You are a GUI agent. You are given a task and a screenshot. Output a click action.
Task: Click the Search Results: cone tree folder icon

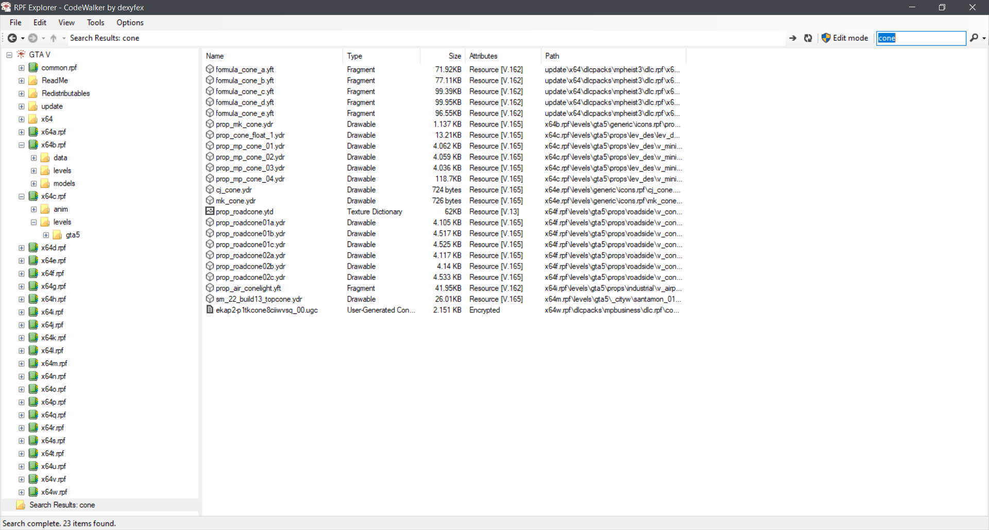21,505
